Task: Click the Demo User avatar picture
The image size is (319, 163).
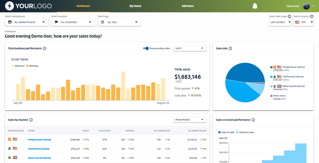Action: coord(306,6)
